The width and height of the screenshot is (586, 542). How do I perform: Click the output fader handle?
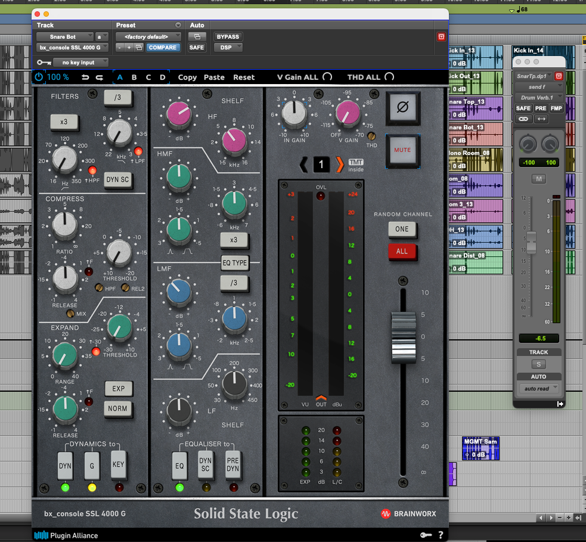coord(403,337)
